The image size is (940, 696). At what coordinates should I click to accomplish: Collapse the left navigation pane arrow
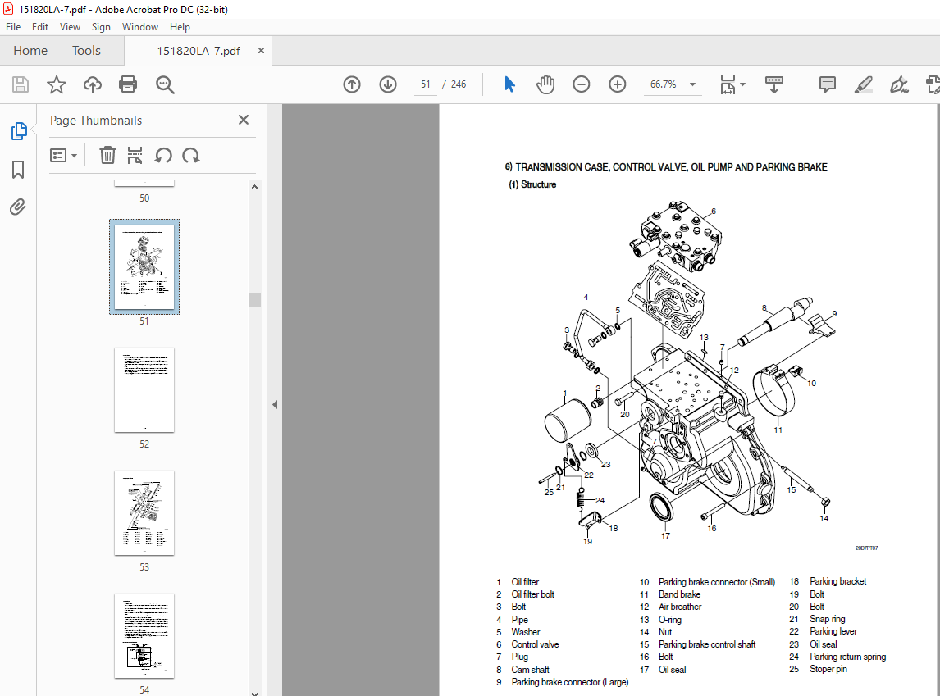[x=275, y=405]
